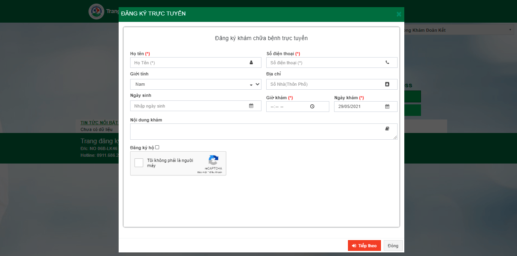Viewport: 517px width, 256px height.
Task: Open the calendar icon for Ngày khám
Action: [387, 106]
